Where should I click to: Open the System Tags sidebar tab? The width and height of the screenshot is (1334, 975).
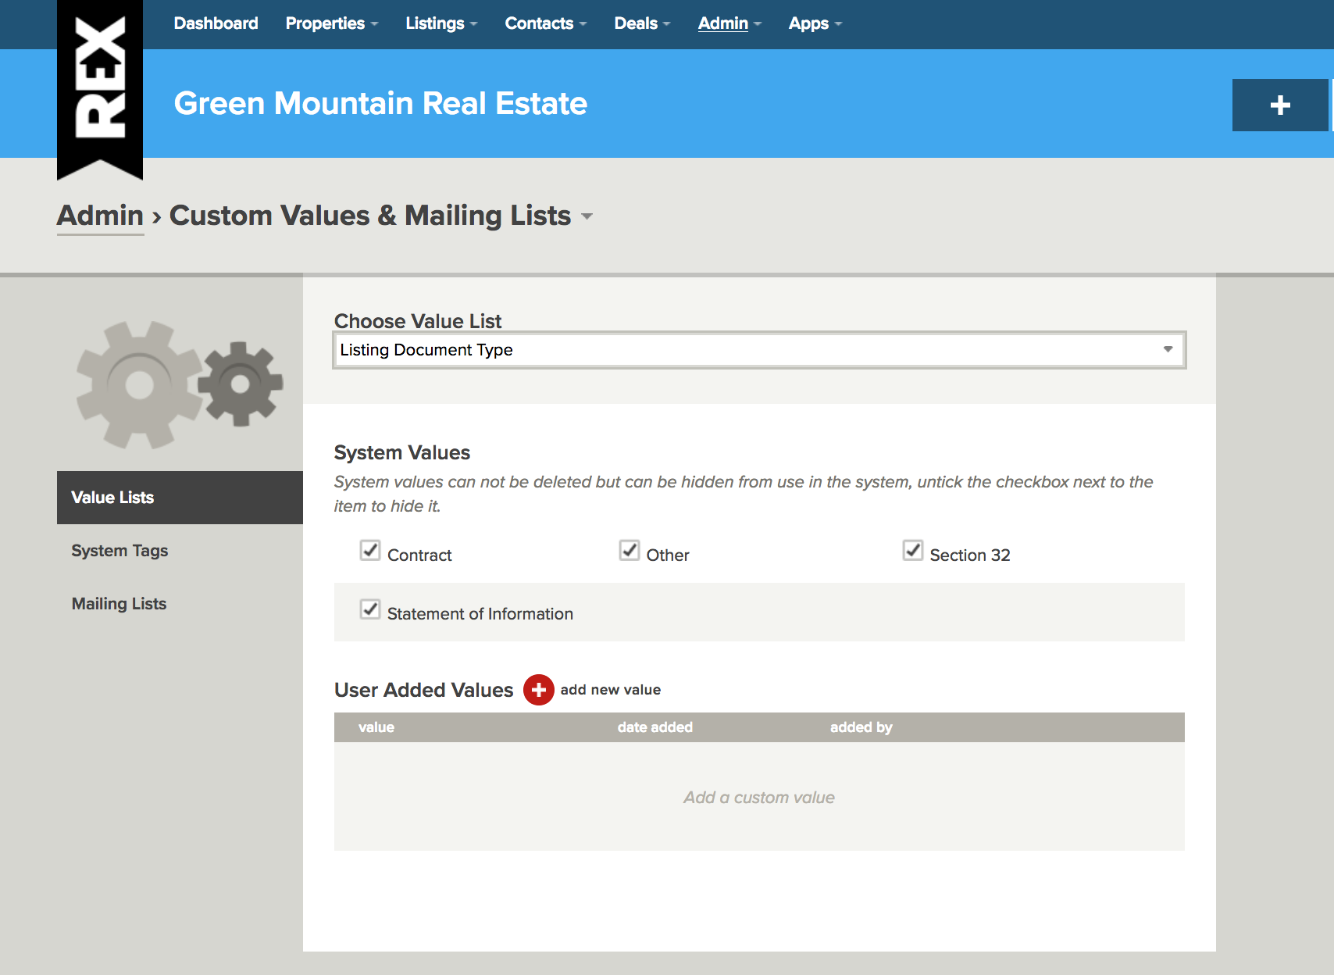(x=119, y=551)
